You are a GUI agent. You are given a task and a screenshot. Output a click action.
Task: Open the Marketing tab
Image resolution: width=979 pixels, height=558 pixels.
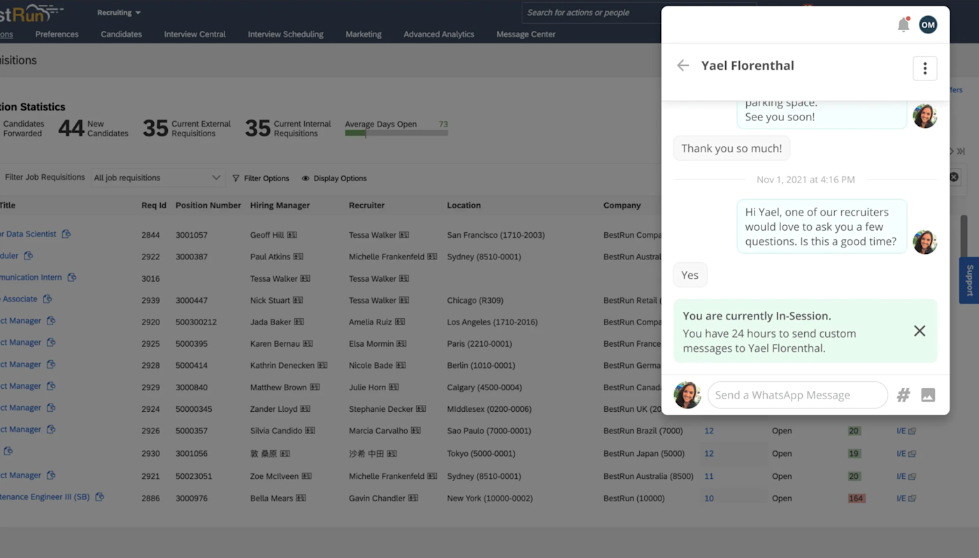coord(364,34)
